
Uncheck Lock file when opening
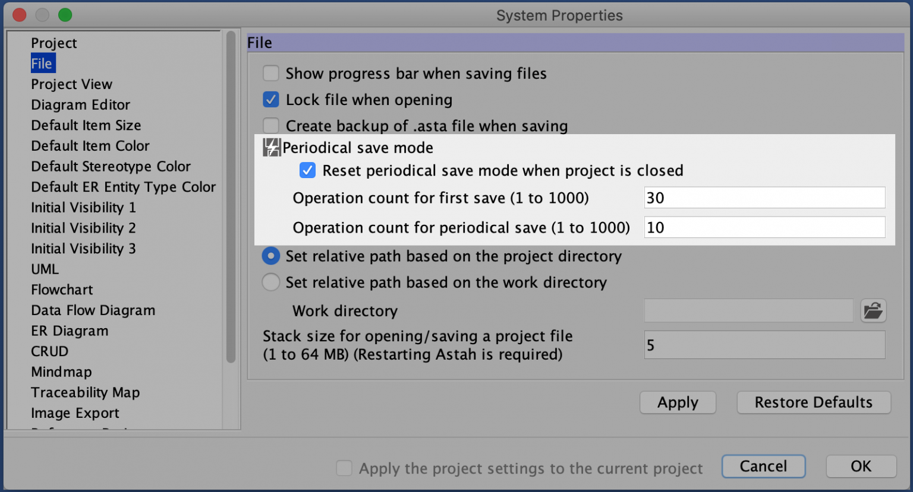(x=271, y=100)
